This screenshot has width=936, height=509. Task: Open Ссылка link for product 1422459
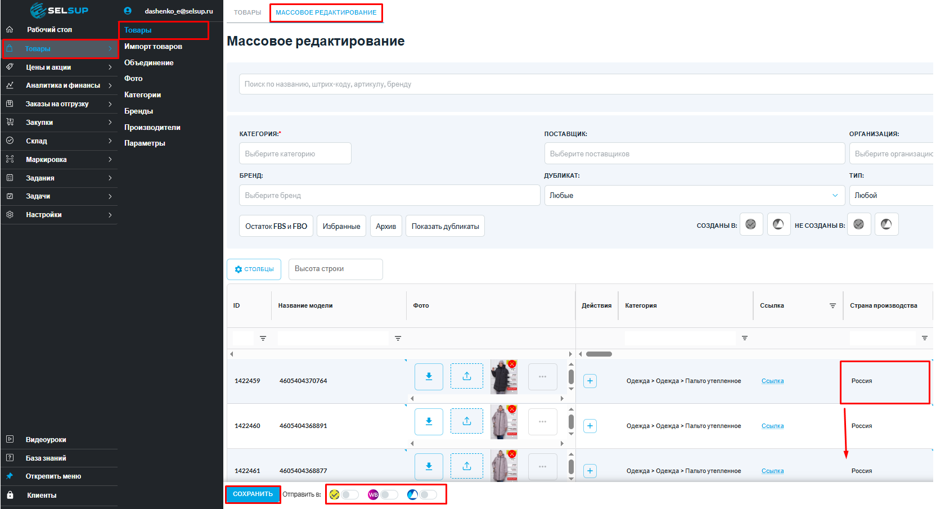(772, 381)
